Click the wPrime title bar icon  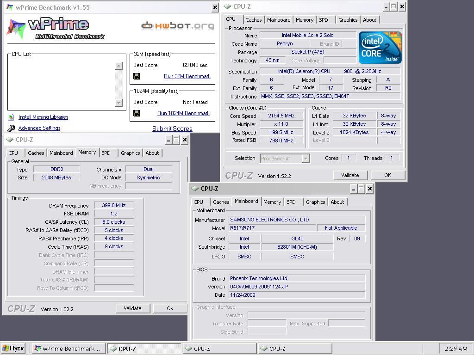click(x=9, y=7)
